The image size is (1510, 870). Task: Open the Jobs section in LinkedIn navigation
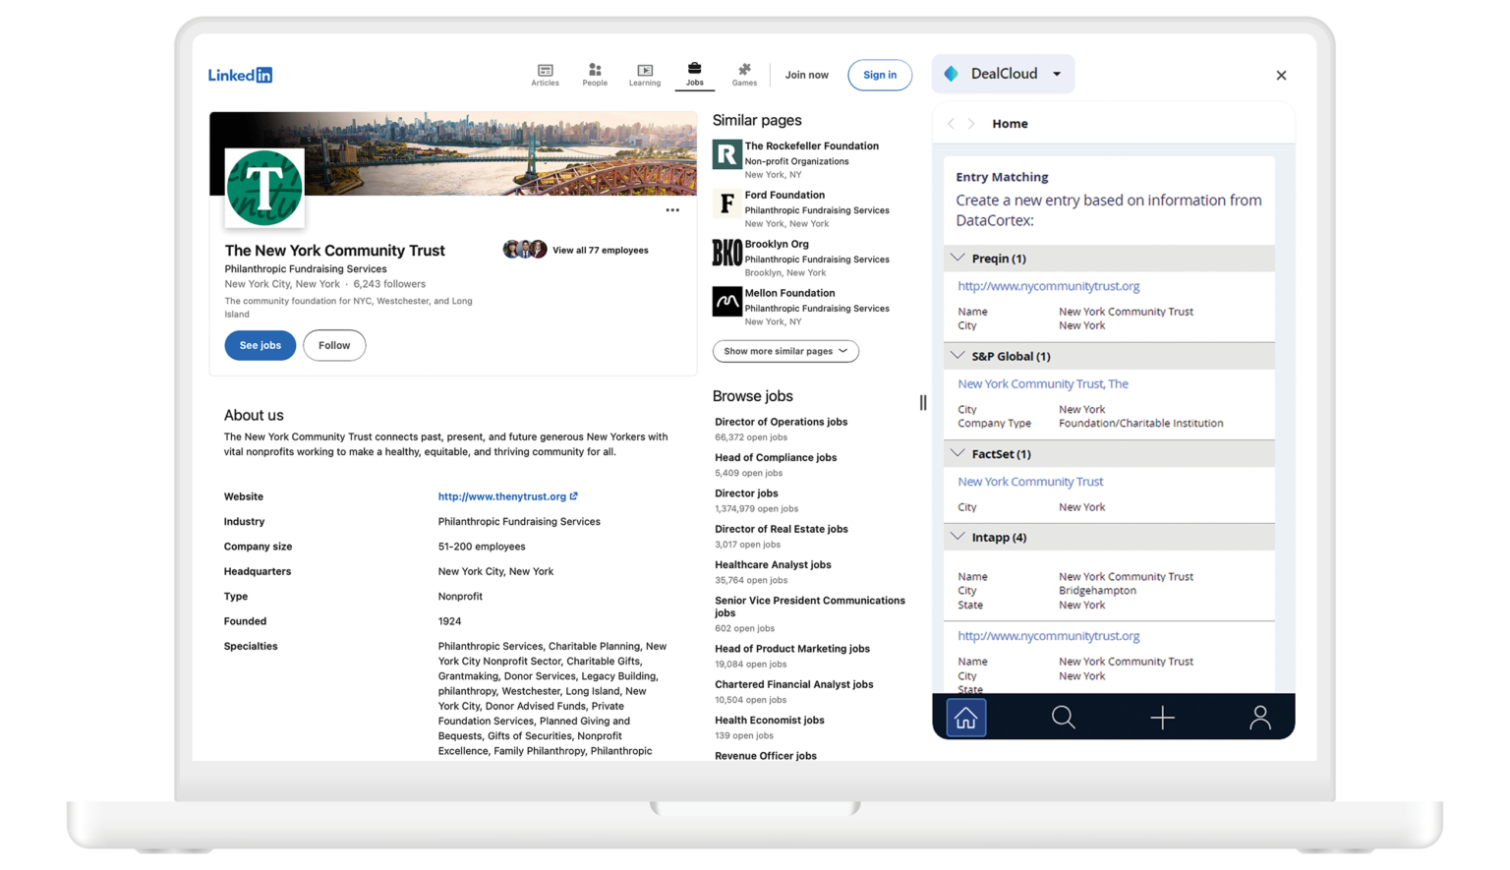(x=694, y=74)
